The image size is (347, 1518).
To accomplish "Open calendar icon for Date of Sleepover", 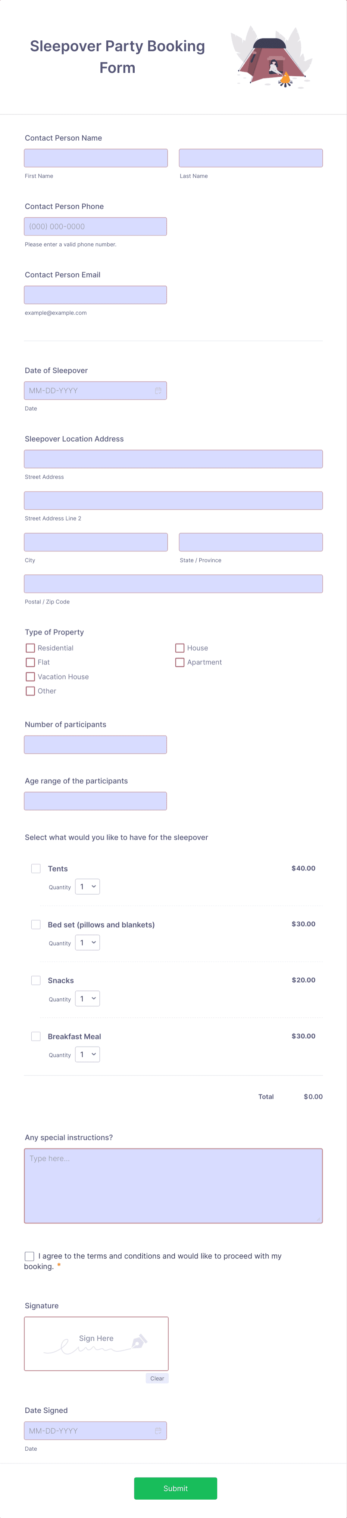I will coord(157,391).
